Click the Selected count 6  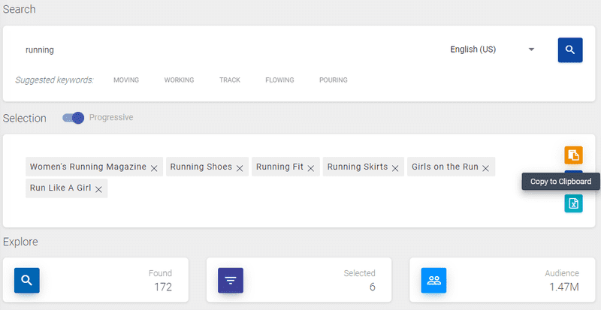(x=372, y=287)
